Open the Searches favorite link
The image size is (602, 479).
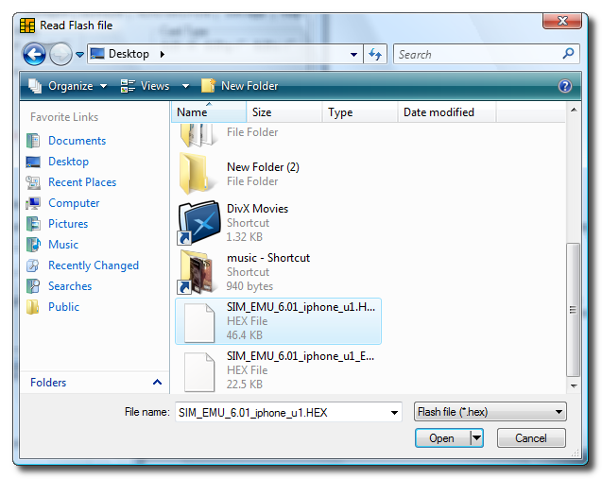[x=70, y=286]
